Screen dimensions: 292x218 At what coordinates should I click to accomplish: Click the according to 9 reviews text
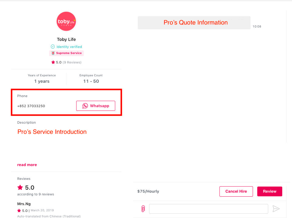(x=36, y=194)
